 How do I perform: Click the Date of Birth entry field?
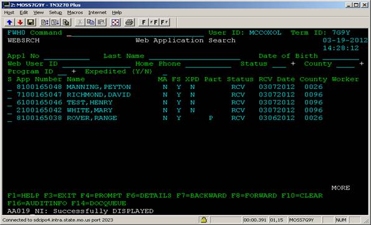[x=340, y=57]
